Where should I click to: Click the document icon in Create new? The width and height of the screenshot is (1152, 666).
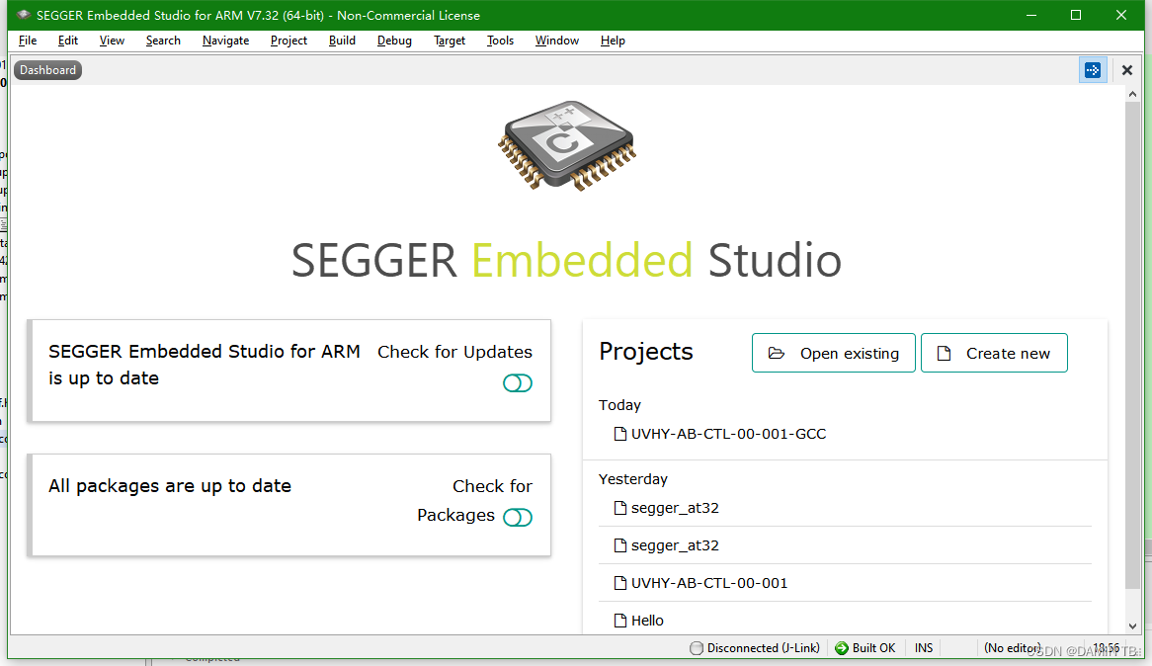click(945, 354)
